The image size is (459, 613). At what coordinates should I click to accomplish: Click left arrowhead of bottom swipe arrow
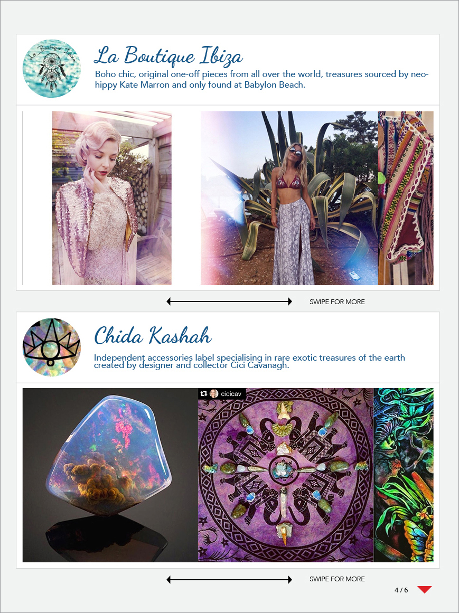[x=168, y=579]
